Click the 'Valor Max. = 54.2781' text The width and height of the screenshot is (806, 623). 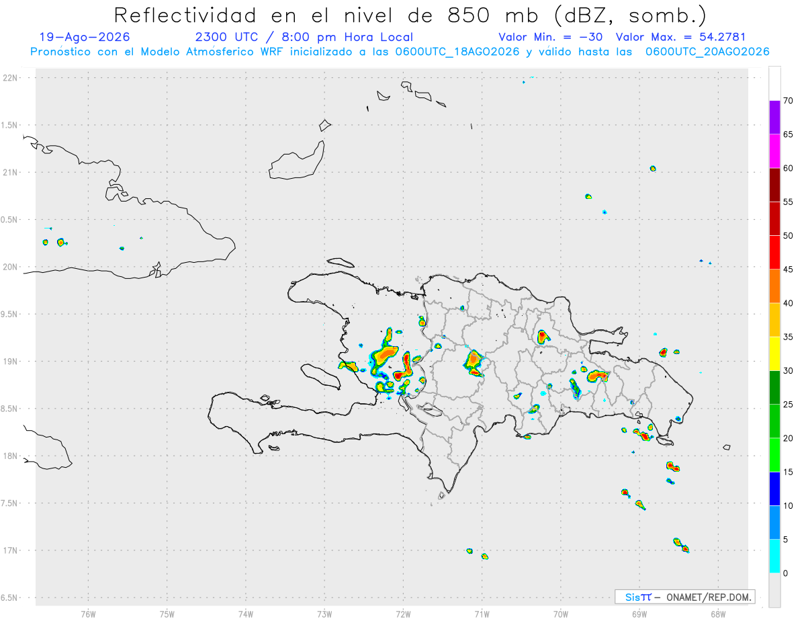click(x=680, y=37)
